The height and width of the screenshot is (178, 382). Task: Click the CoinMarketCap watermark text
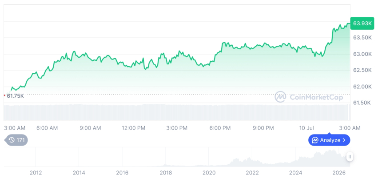click(x=316, y=97)
